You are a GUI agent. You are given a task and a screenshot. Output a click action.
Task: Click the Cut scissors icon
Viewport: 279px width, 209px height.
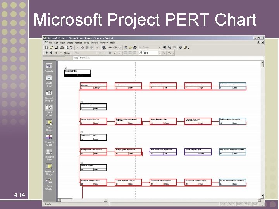tap(77, 48)
